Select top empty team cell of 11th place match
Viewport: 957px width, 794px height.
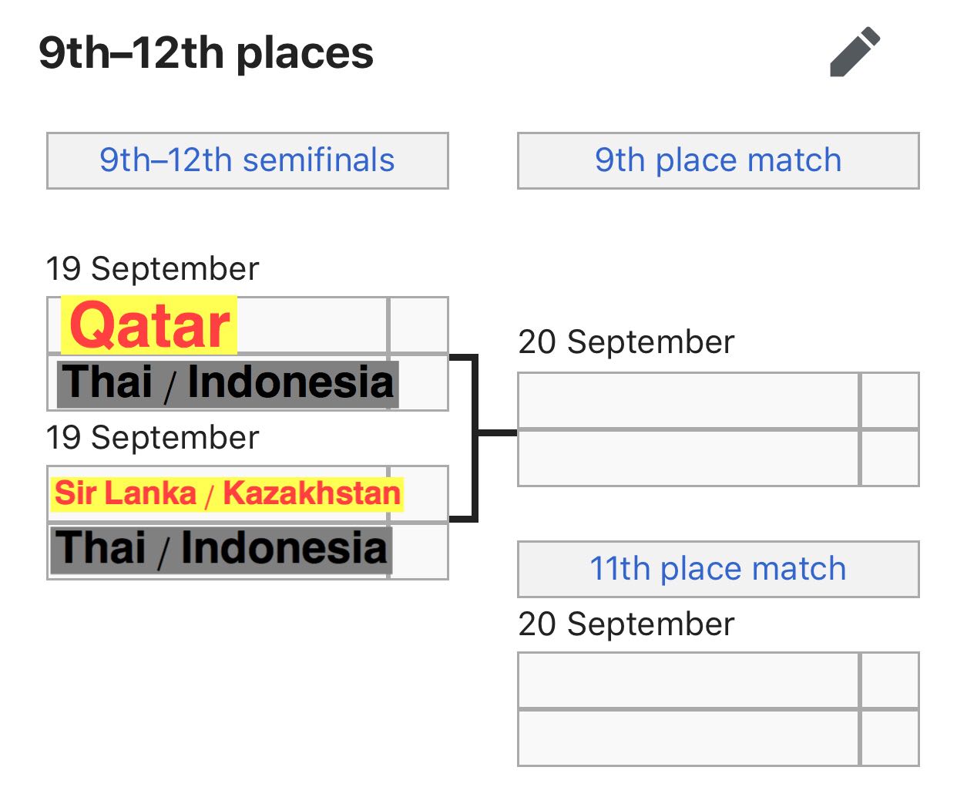click(688, 680)
